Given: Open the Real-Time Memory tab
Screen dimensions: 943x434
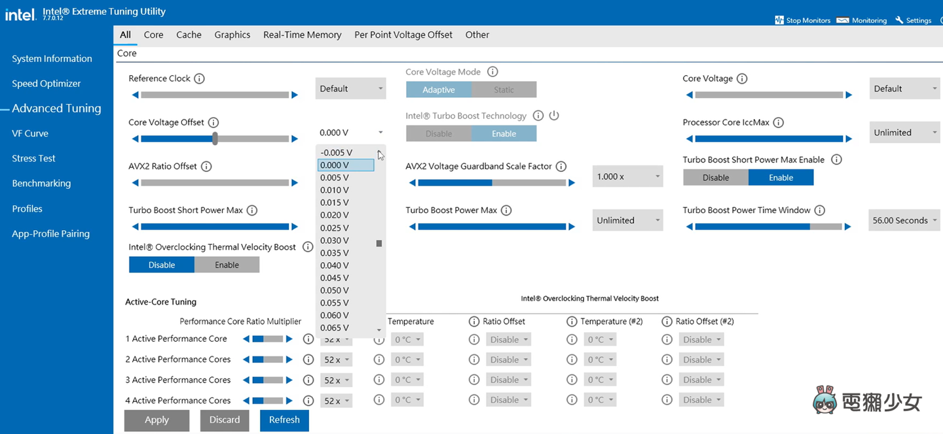Looking at the screenshot, I should [x=303, y=35].
